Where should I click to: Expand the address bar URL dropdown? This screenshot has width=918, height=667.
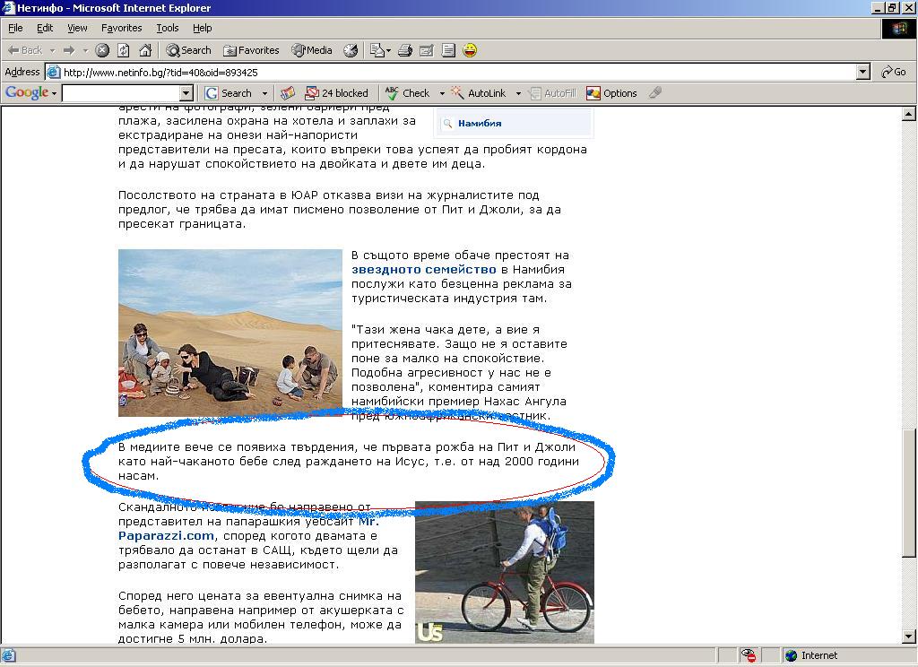point(863,72)
